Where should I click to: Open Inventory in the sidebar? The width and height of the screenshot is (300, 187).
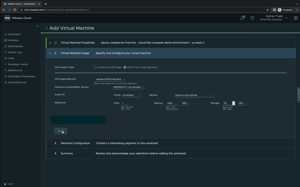pos(13,40)
